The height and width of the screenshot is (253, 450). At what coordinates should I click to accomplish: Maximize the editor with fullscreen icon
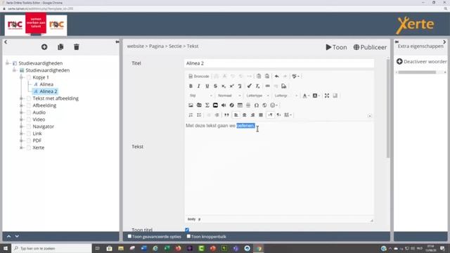(326, 96)
